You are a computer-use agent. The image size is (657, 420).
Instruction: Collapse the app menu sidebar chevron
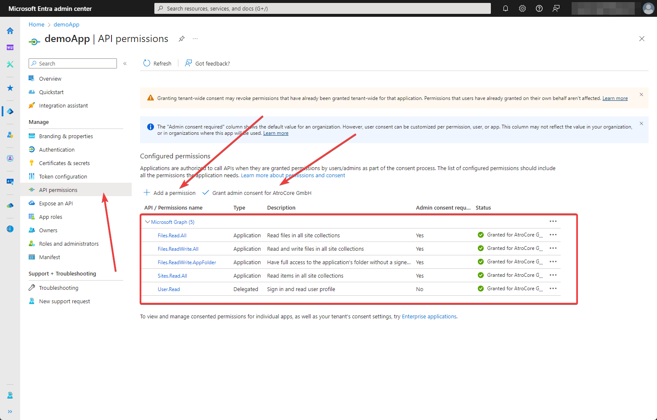pos(125,63)
